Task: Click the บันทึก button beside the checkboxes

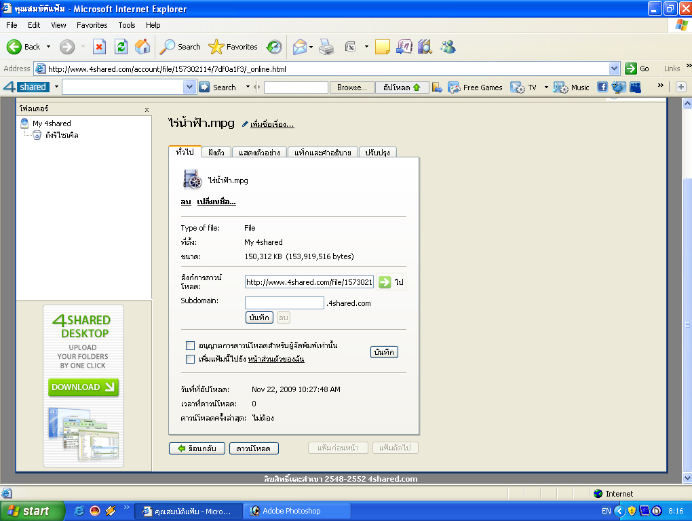Action: 384,352
